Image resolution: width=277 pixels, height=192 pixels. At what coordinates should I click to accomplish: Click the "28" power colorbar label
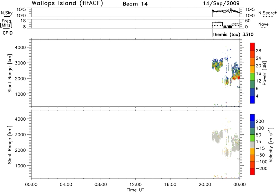[x=258, y=51]
